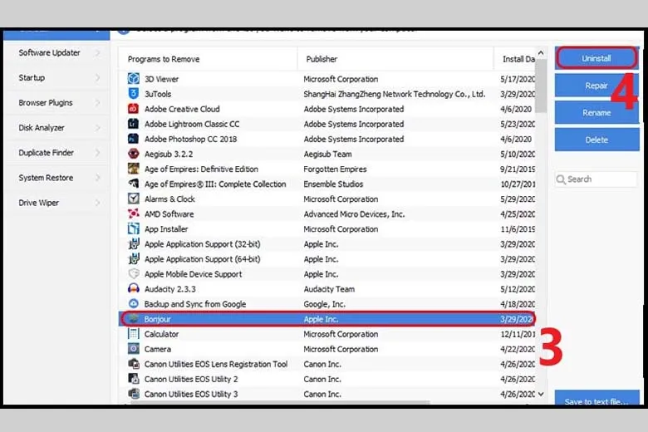Viewport: 648px width, 432px height.
Task: Click publisher Aegisub Team
Action: click(327, 154)
